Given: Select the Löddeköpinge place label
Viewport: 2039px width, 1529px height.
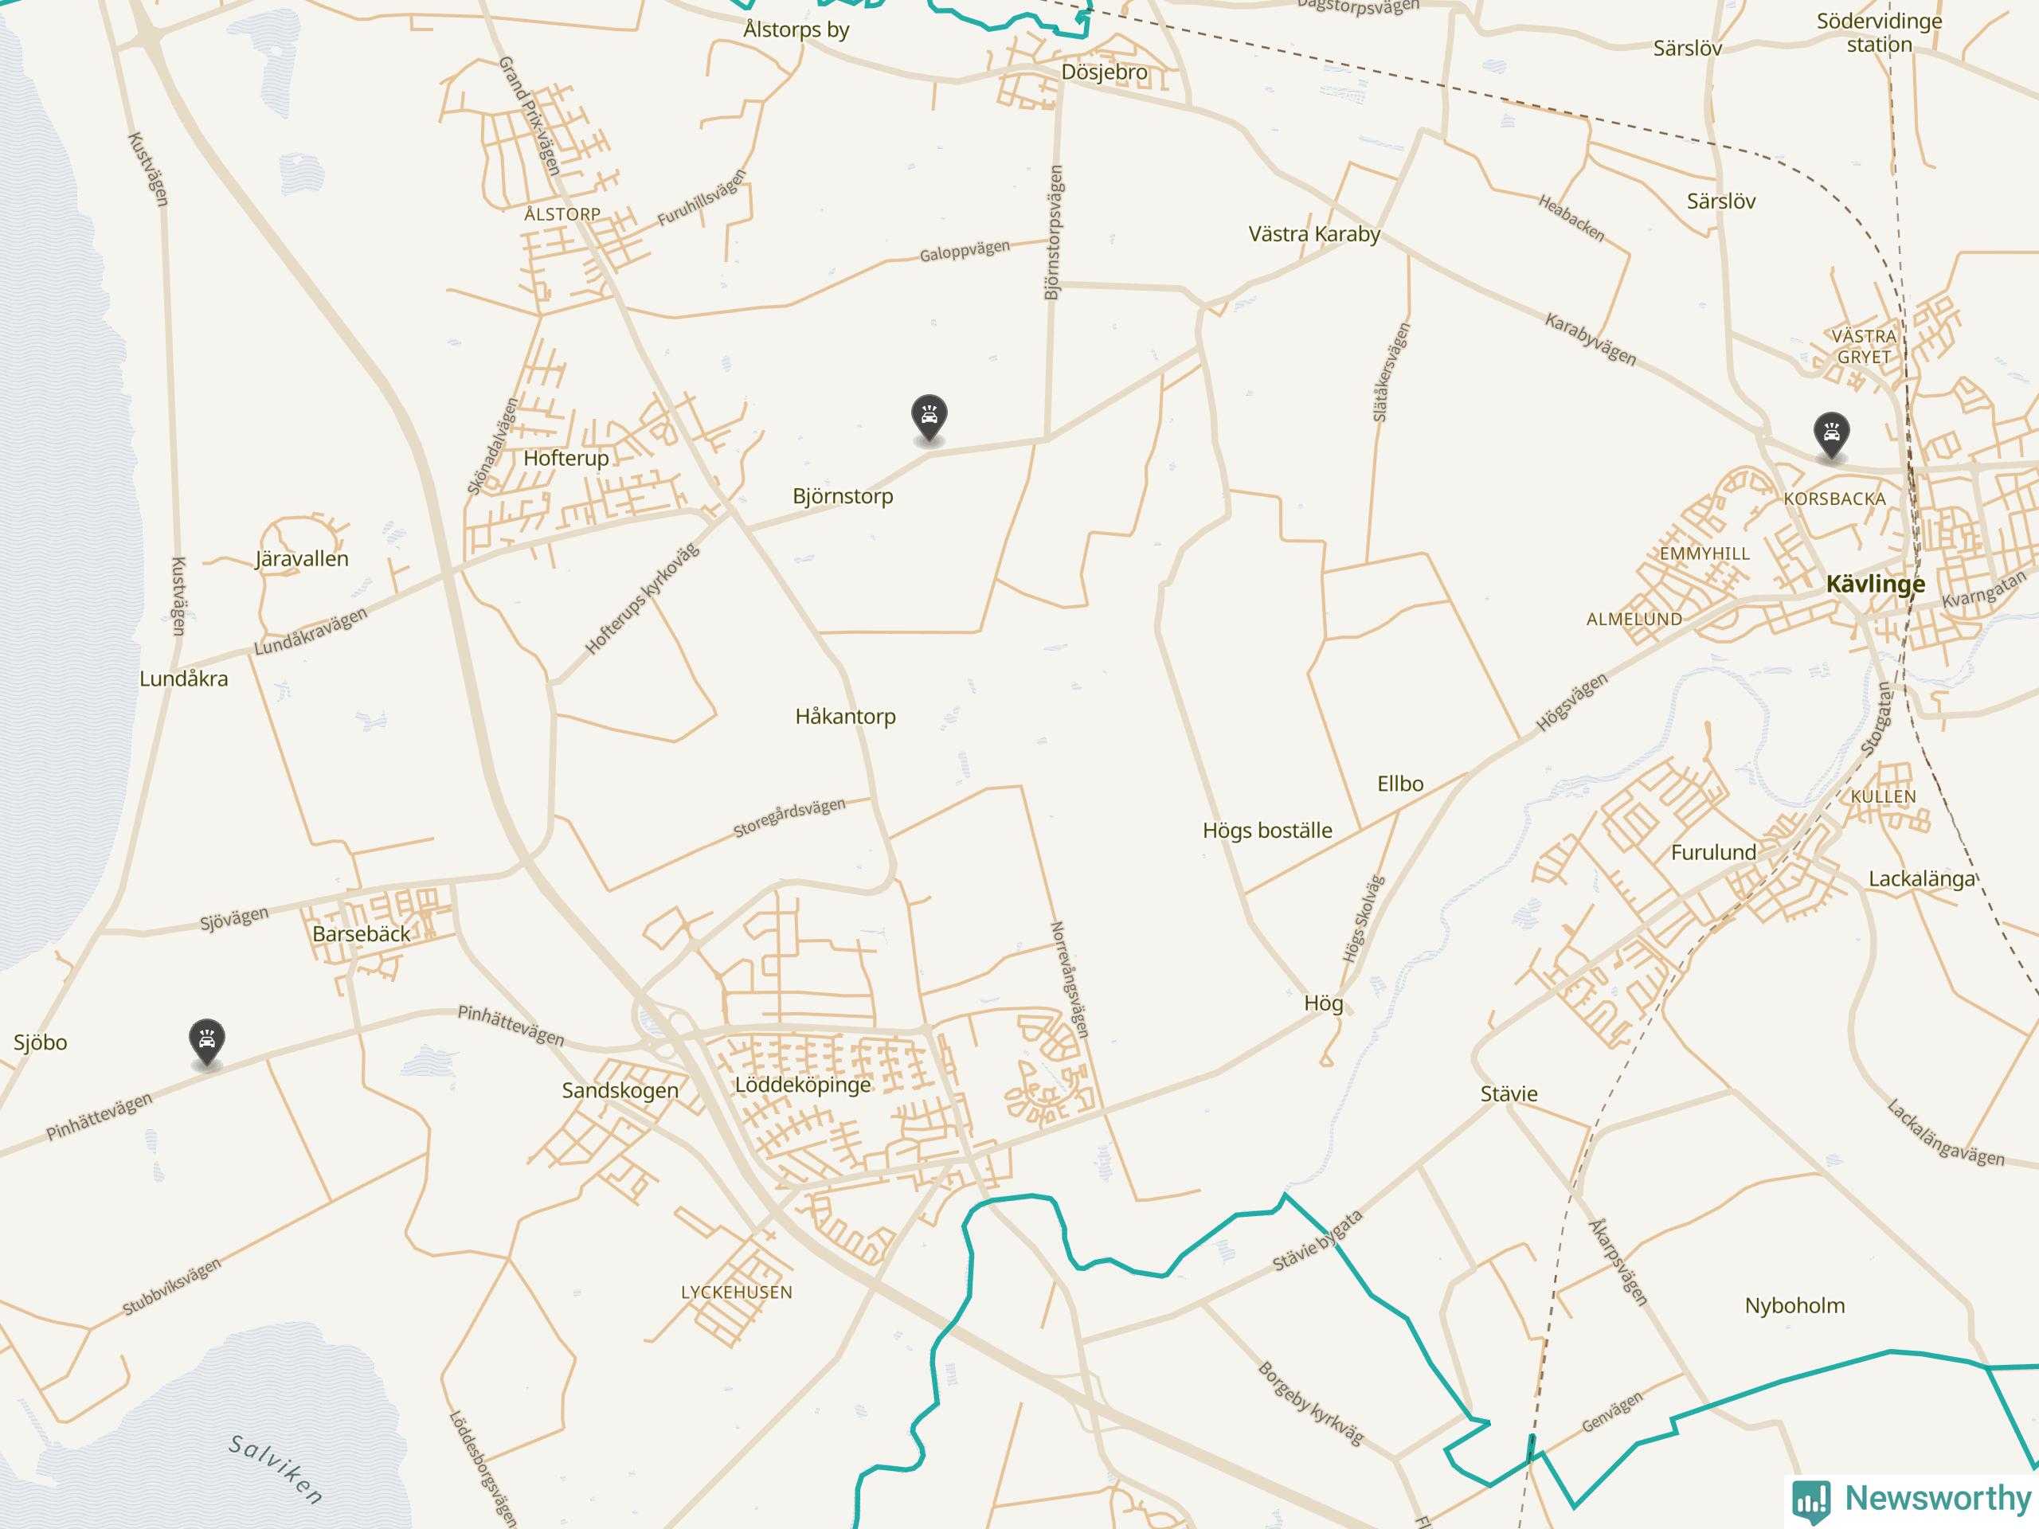Looking at the screenshot, I should pos(802,1085).
